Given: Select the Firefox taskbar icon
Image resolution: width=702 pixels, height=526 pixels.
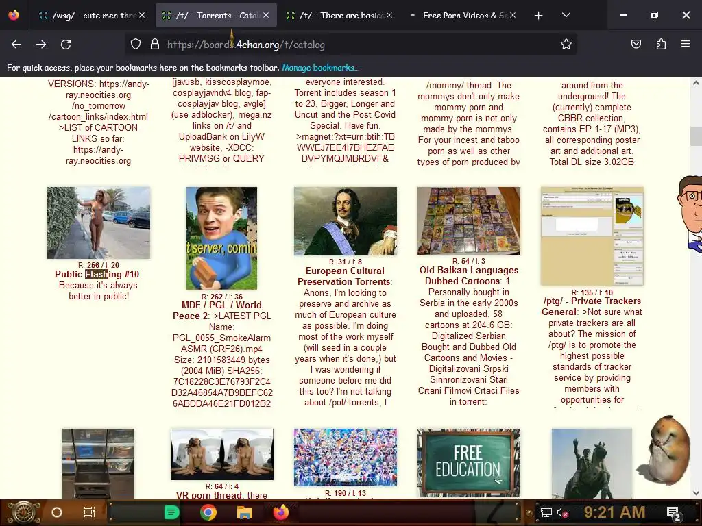Looking at the screenshot, I should pos(281,512).
